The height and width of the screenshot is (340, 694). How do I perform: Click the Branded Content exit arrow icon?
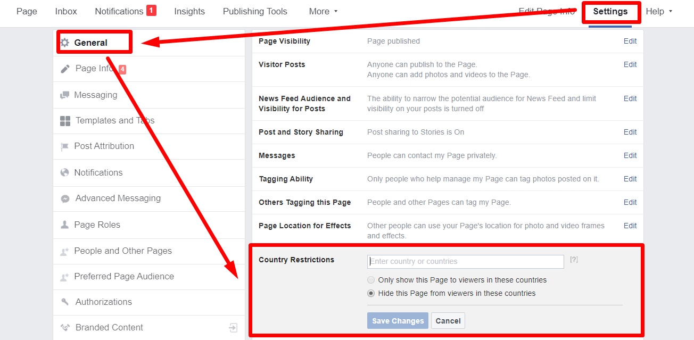233,328
